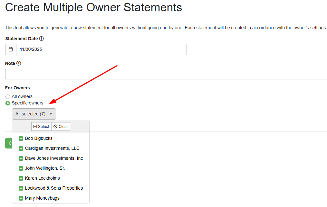Click the info icon next to Note

(18, 63)
